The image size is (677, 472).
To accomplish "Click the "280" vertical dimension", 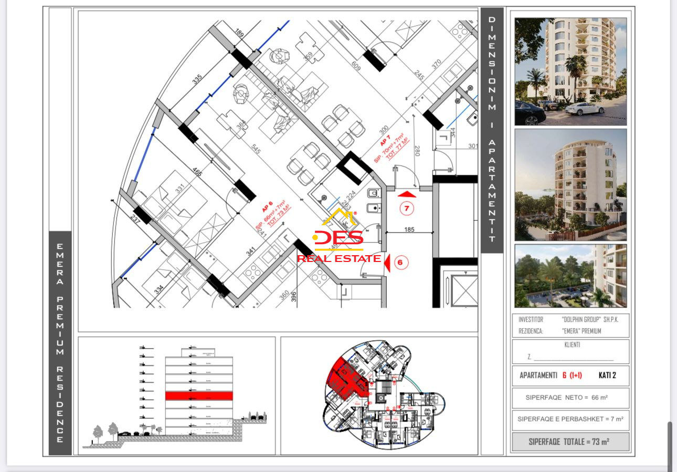I will tap(418, 151).
